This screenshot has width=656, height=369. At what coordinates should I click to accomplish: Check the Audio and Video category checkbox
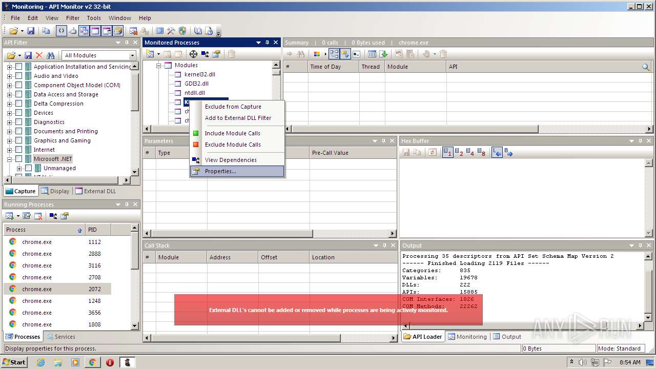18,76
